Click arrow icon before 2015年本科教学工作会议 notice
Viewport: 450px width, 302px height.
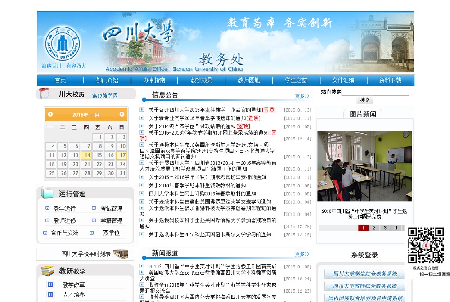pos(142,109)
